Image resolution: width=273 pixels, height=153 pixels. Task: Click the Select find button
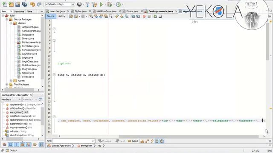click(133, 141)
